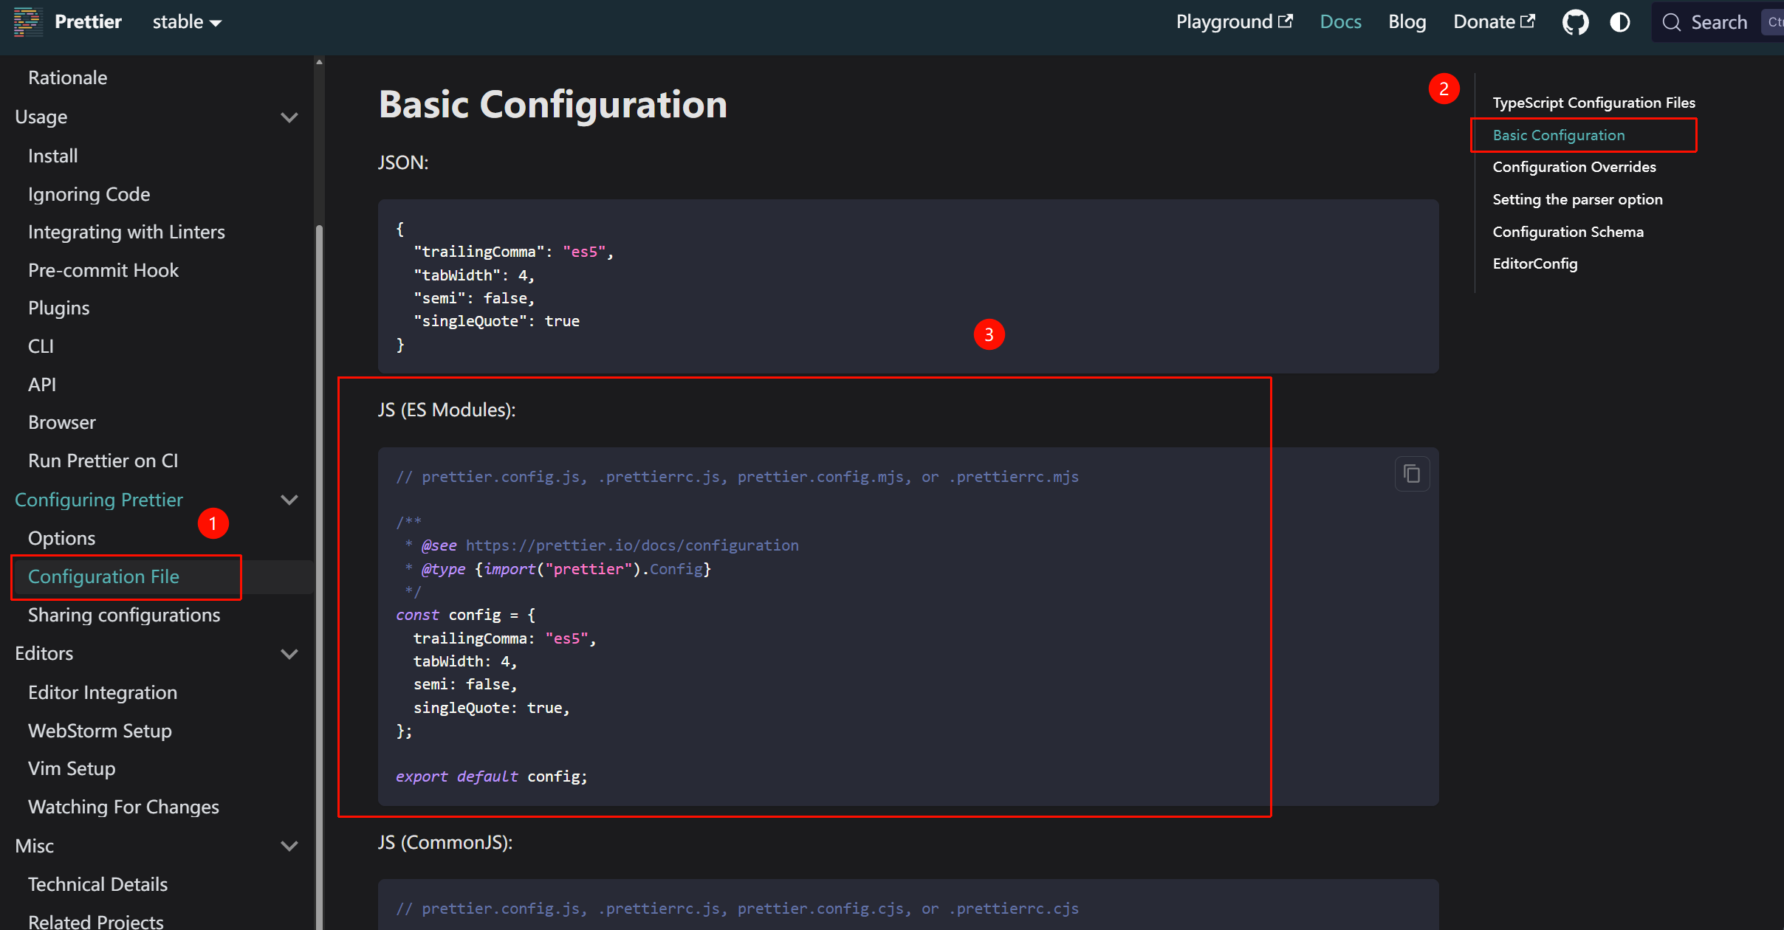Screen dimensions: 1784x930
Task: Collapse the Editors sidebar section
Action: (289, 654)
